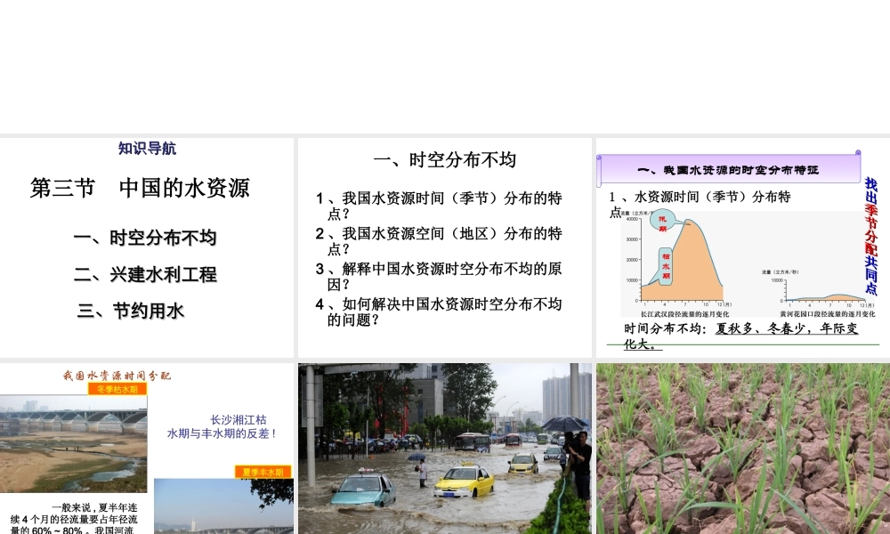
Task: Click the '知识导航' heading text
Action: pyautogui.click(x=147, y=149)
